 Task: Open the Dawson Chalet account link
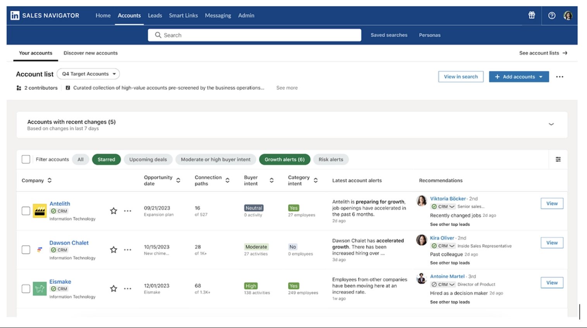click(69, 243)
